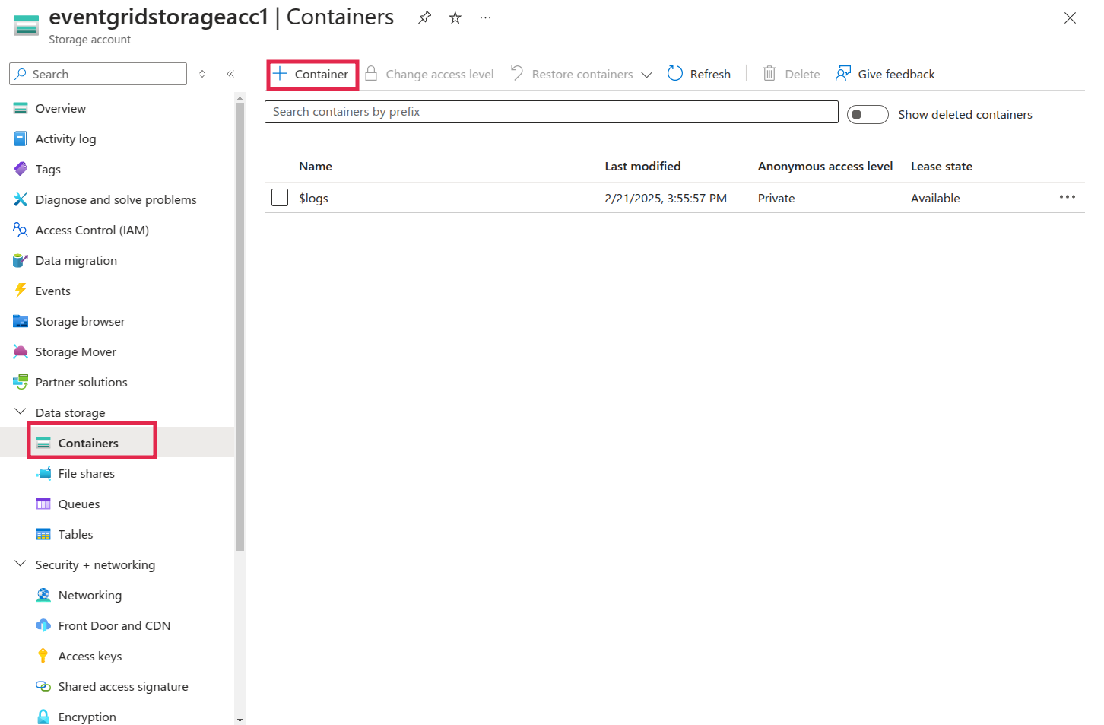
Task: Mark page as favorite with star icon
Action: point(455,17)
